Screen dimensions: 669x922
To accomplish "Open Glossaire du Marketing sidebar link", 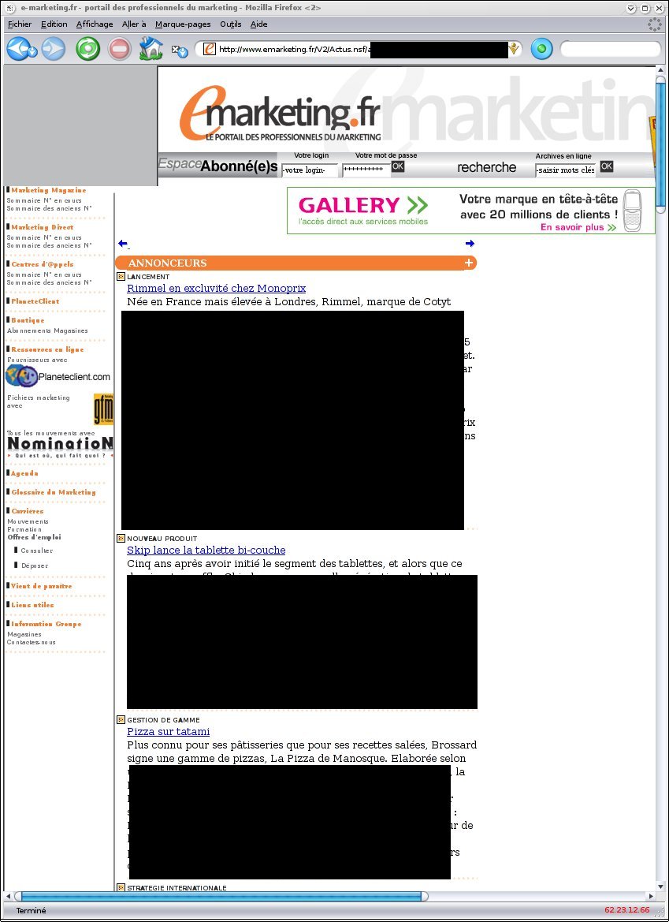I will 53,492.
